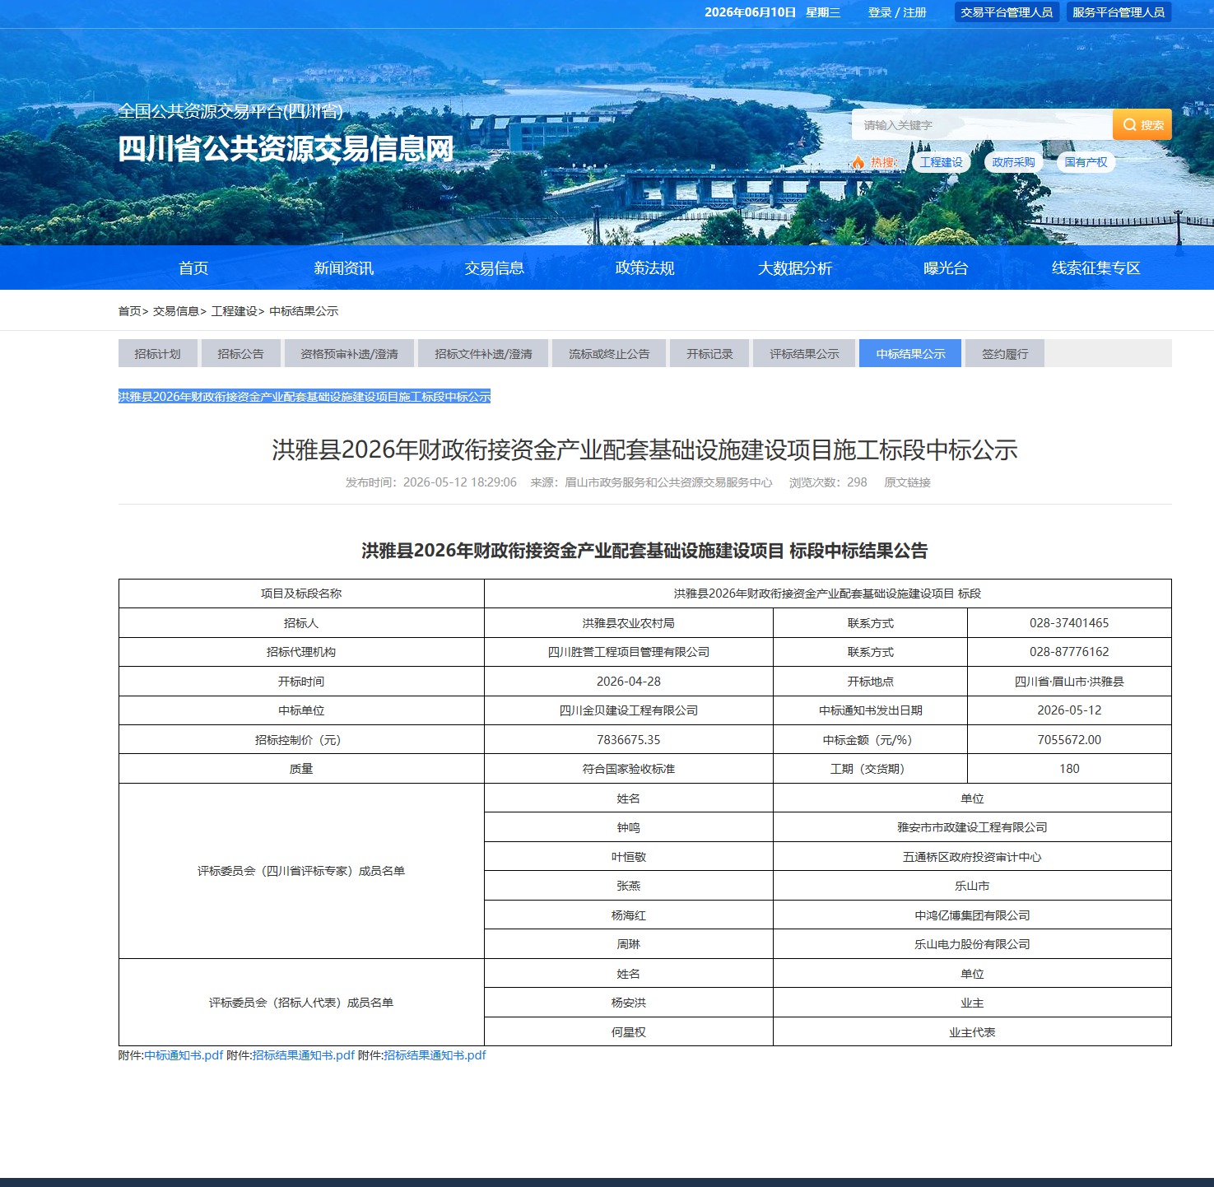Open the 原文链接 link
Image resolution: width=1214 pixels, height=1187 pixels.
click(907, 482)
